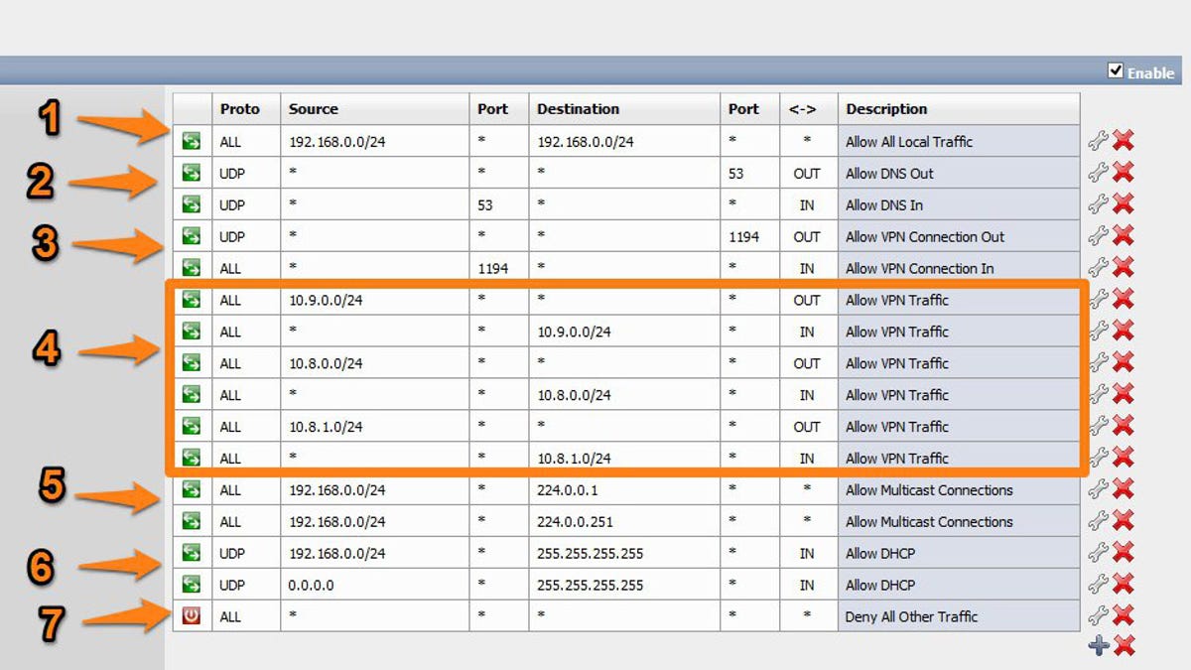This screenshot has height=670, width=1191.
Task: Delete the Allow VPN Connection Out rule
Action: 1124,236
